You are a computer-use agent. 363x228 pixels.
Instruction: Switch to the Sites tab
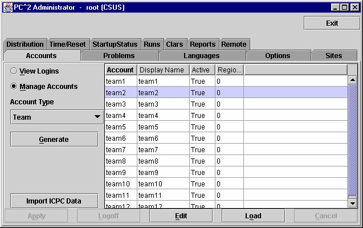[x=333, y=56]
